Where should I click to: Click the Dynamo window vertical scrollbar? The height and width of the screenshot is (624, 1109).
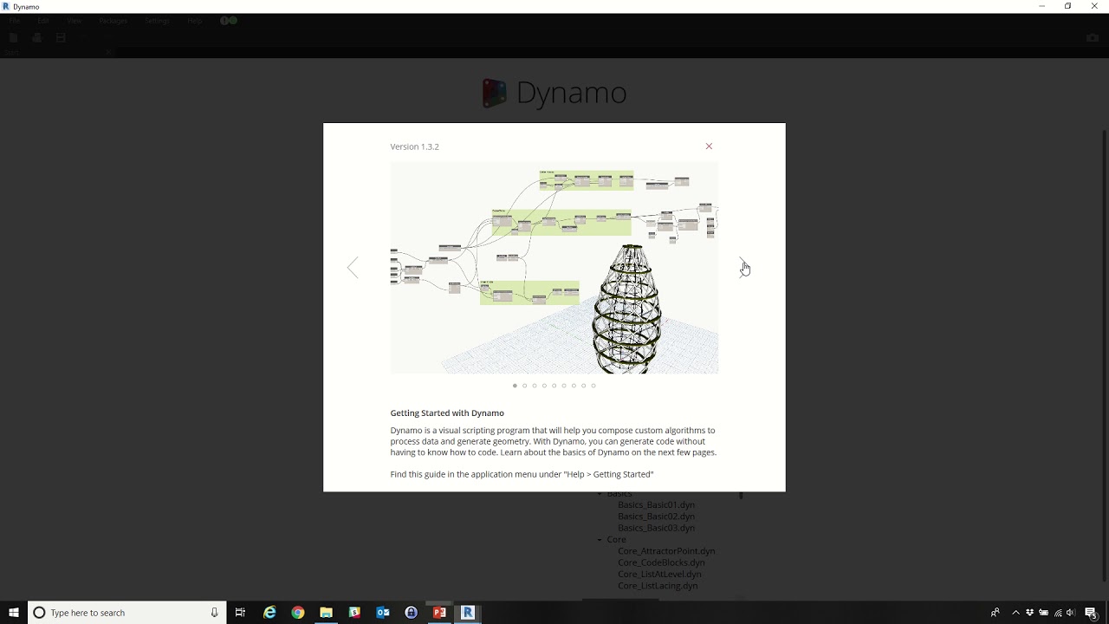(1104, 355)
